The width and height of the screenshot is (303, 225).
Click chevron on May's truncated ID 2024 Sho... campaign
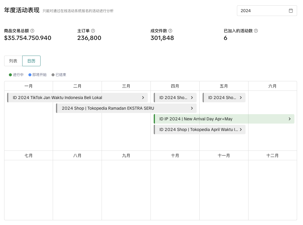[241, 98]
